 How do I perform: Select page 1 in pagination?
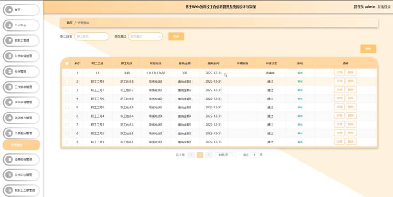pyautogui.click(x=200, y=155)
